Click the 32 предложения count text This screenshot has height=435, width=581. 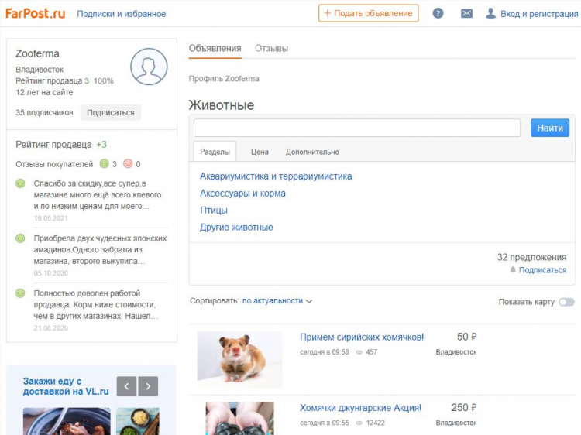click(x=531, y=257)
